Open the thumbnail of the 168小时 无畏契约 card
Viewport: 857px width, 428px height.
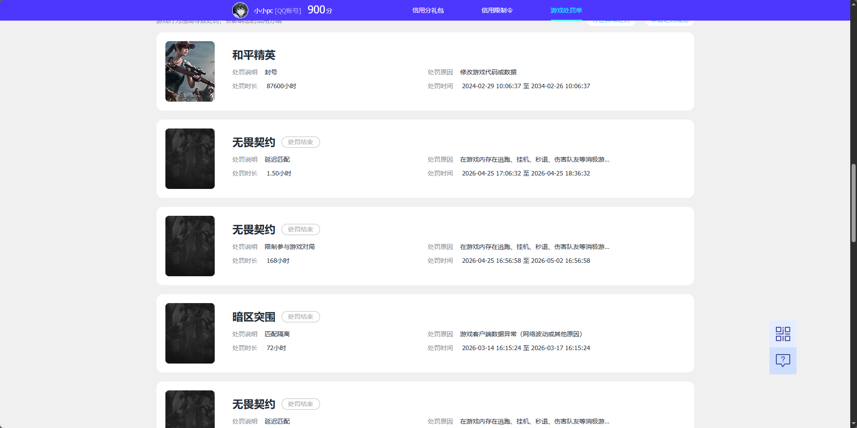pyautogui.click(x=190, y=246)
